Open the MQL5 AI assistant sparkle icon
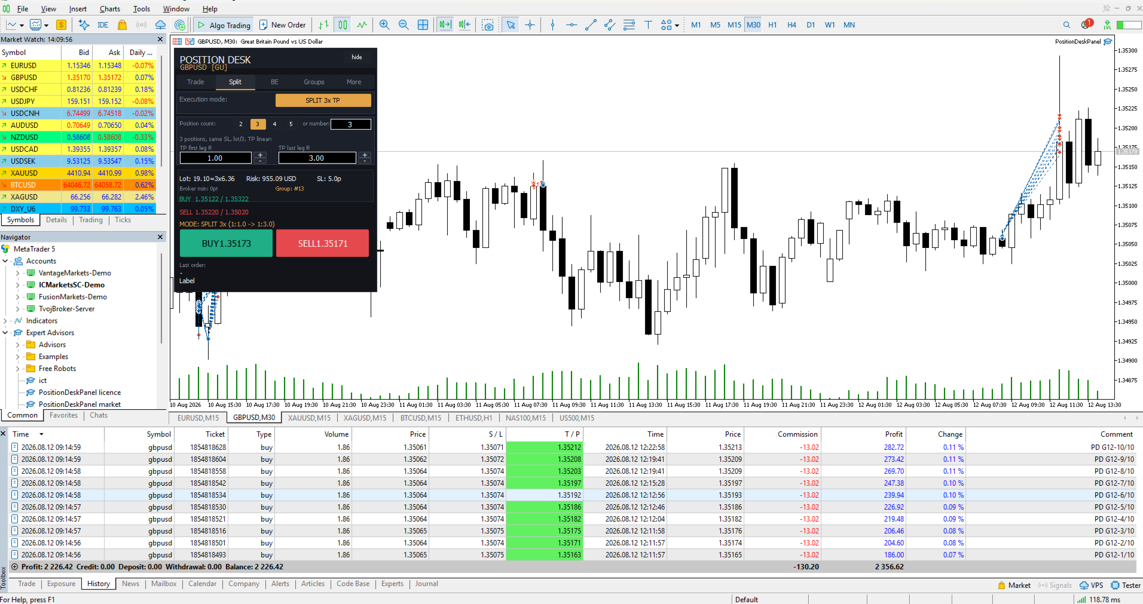Viewport: 1143px width, 604px height. click(x=84, y=25)
